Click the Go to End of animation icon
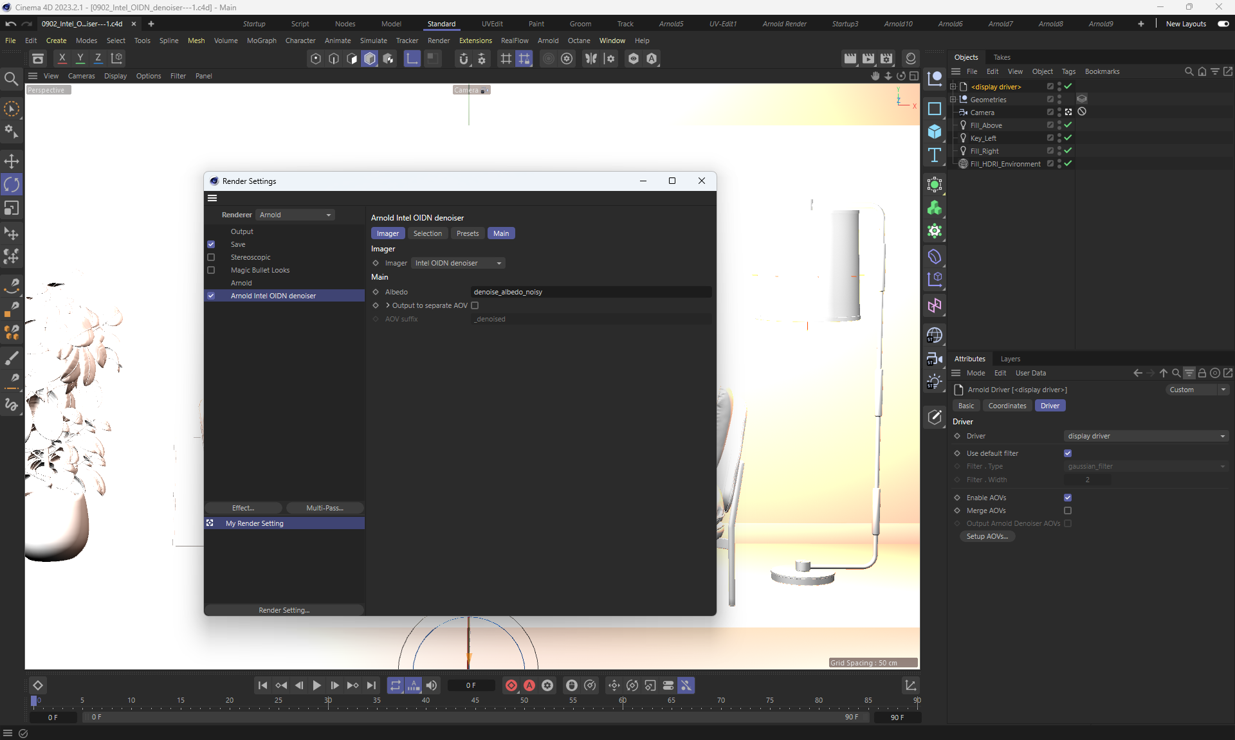The width and height of the screenshot is (1235, 740). point(371,685)
